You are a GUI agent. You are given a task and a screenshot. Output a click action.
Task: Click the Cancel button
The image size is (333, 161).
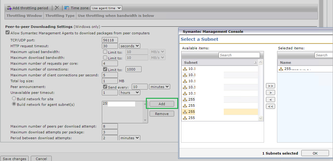pos(41,159)
